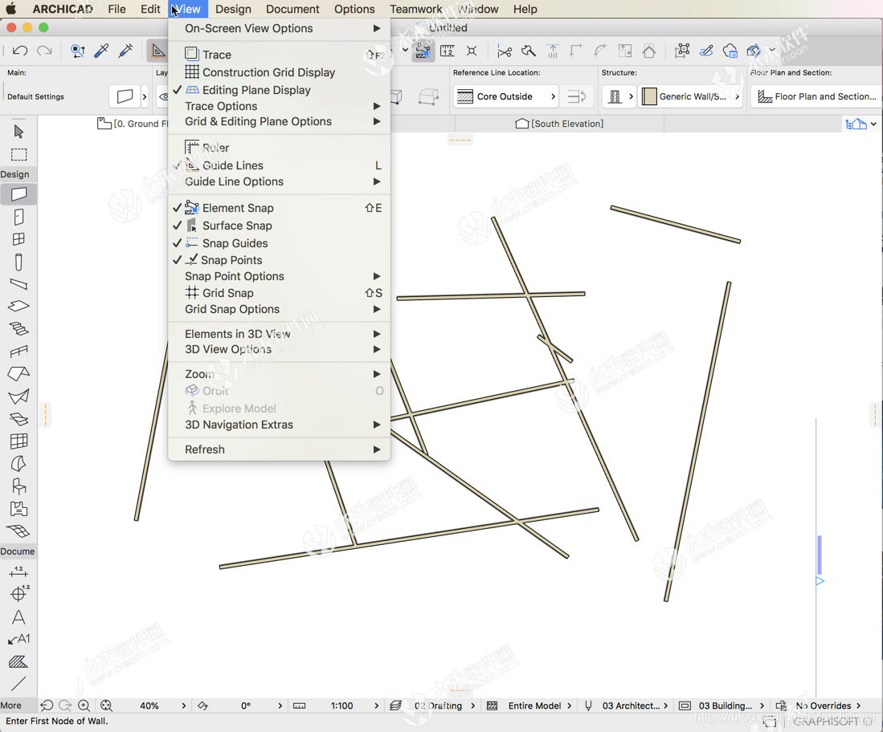883x732 pixels.
Task: Expand Trace Options submenu
Action: tap(279, 106)
